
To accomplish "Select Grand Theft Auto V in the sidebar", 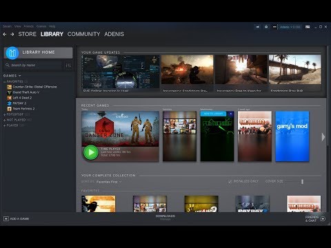I will 26,92.
